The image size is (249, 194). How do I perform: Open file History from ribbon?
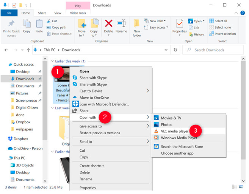196,34
